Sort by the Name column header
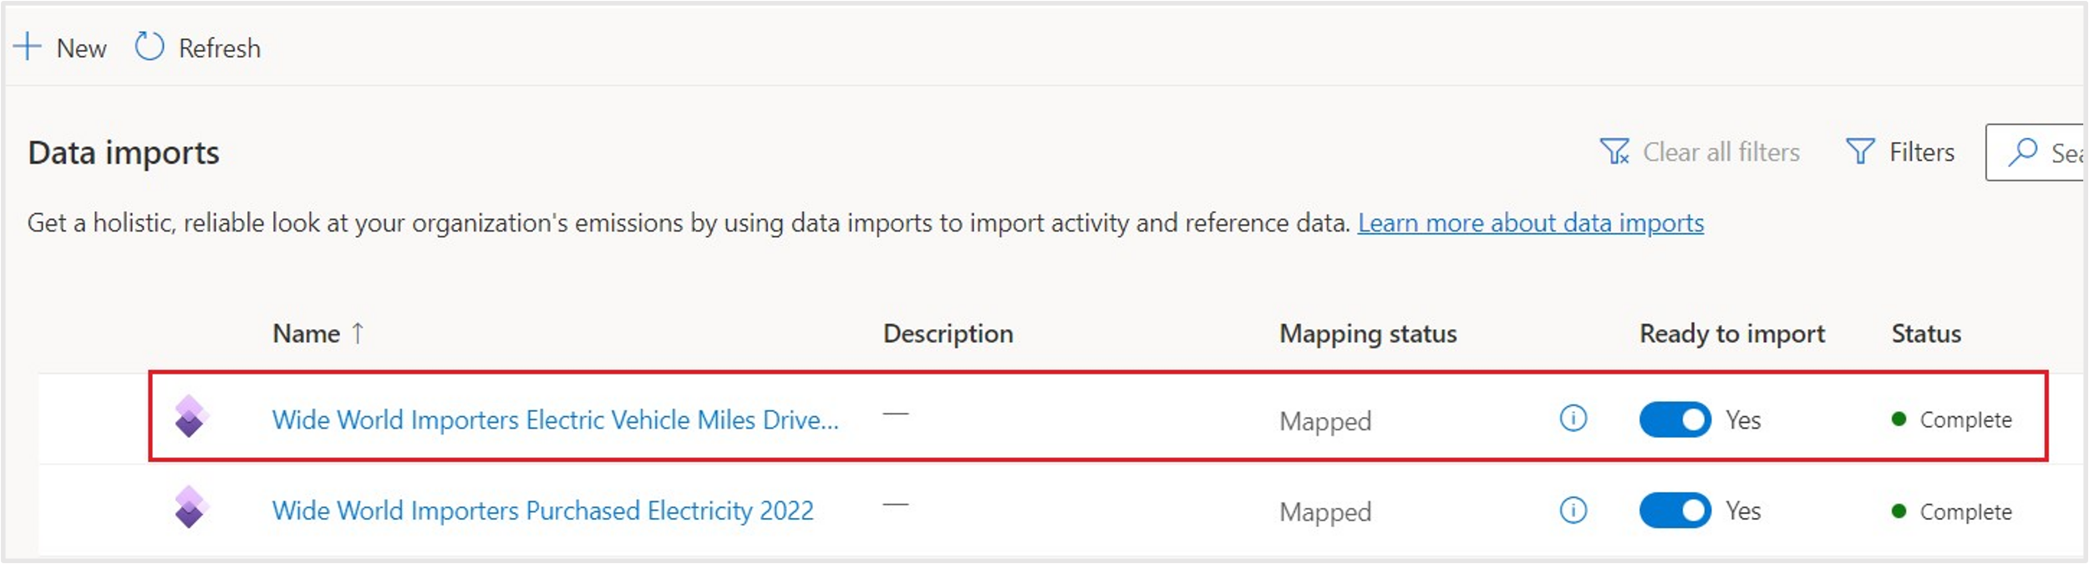Screen dimensions: 2089x564 pyautogui.click(x=307, y=333)
